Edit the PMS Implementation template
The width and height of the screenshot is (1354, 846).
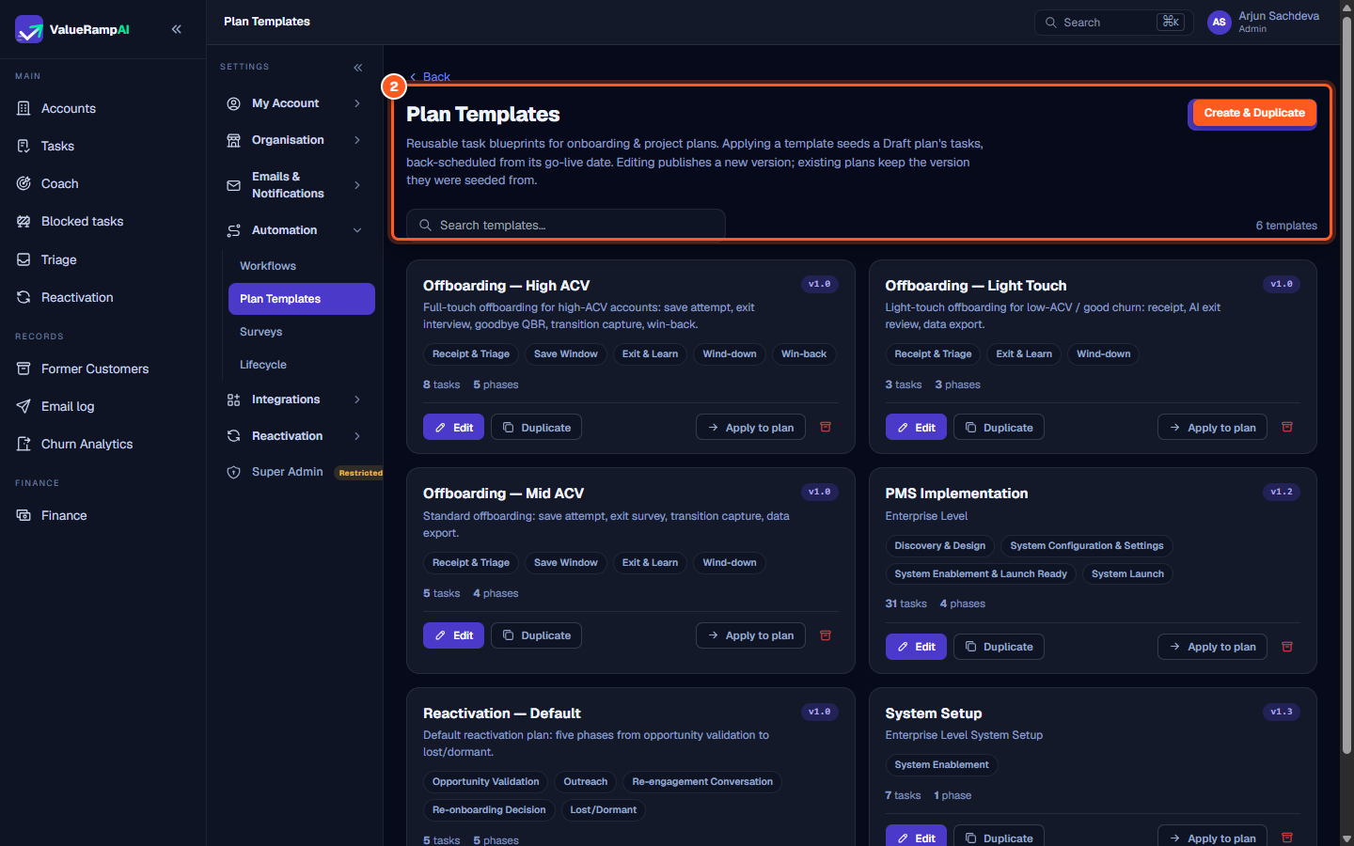[916, 647]
